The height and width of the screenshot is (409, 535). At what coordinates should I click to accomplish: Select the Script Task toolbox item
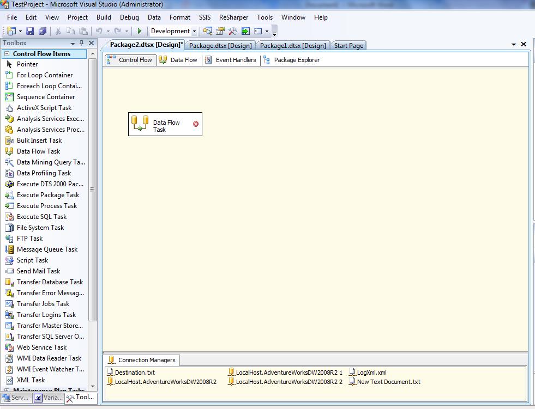(32, 260)
